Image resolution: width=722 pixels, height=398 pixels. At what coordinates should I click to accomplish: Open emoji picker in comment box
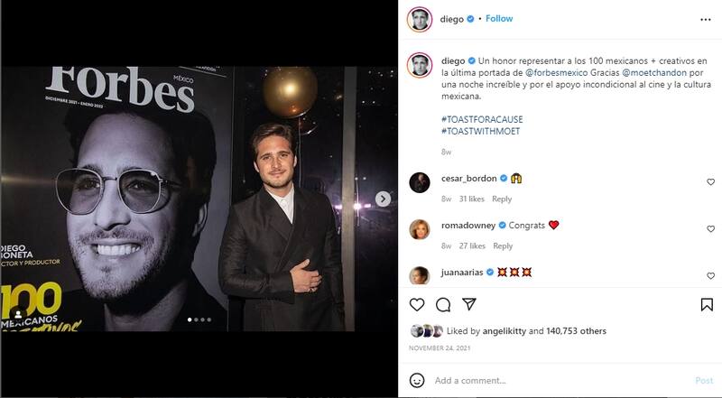click(417, 381)
